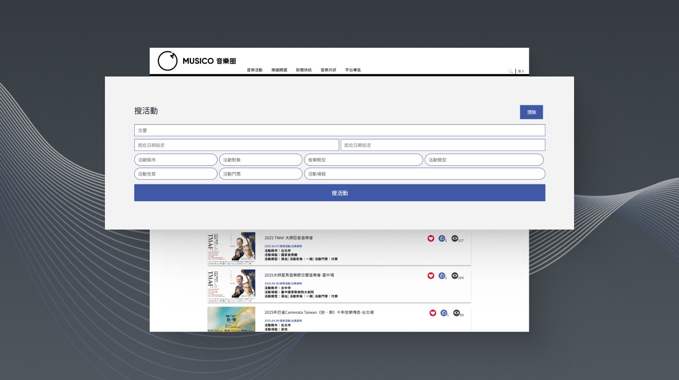679x380 pixels.
Task: Click the 登入 login link
Action: 521,71
